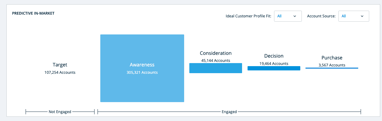
Task: Click the Decision heading
Action: [x=274, y=56]
